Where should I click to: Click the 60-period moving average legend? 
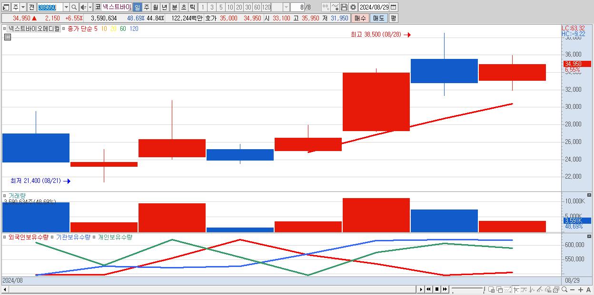click(x=123, y=29)
